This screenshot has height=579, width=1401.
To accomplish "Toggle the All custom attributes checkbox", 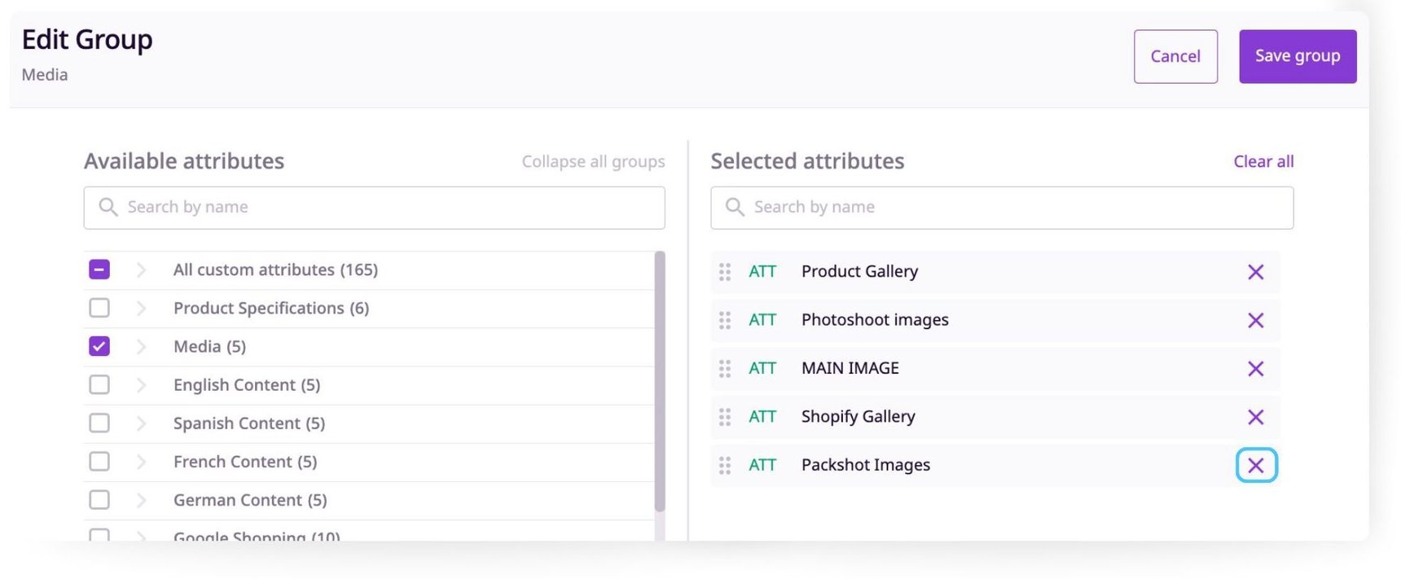I will (x=99, y=270).
